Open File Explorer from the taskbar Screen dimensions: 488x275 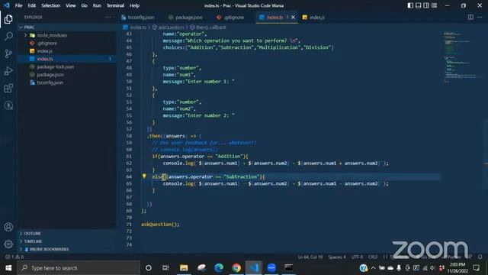point(184,268)
